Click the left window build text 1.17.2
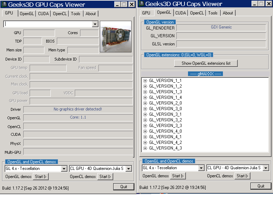Image resolution: width=273 pixels, height=216 pixels. coord(35,188)
